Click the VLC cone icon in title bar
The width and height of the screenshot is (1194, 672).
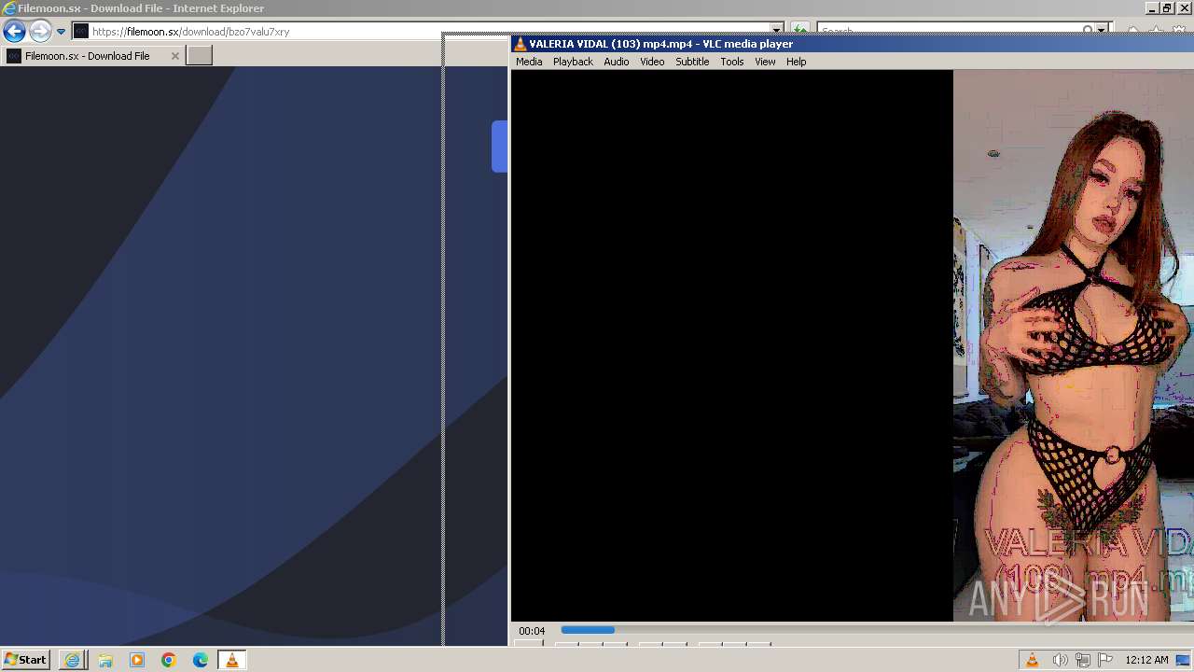point(521,44)
